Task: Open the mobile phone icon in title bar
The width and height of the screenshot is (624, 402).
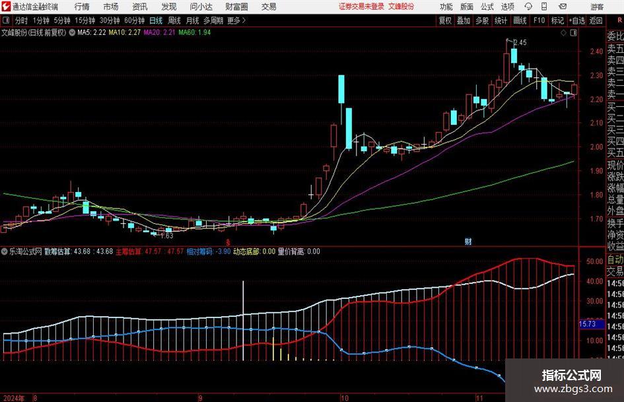Action: 544,7
